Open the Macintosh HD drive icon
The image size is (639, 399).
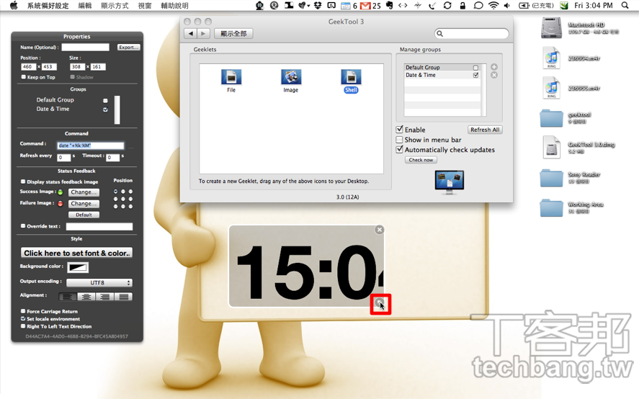(x=551, y=27)
